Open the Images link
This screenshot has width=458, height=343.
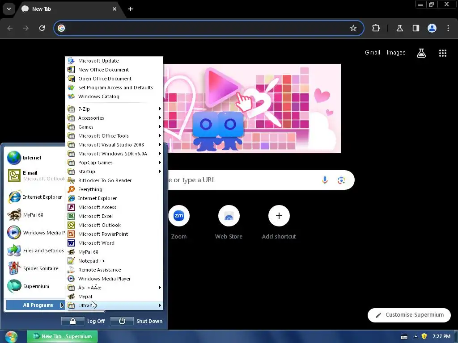(x=396, y=53)
